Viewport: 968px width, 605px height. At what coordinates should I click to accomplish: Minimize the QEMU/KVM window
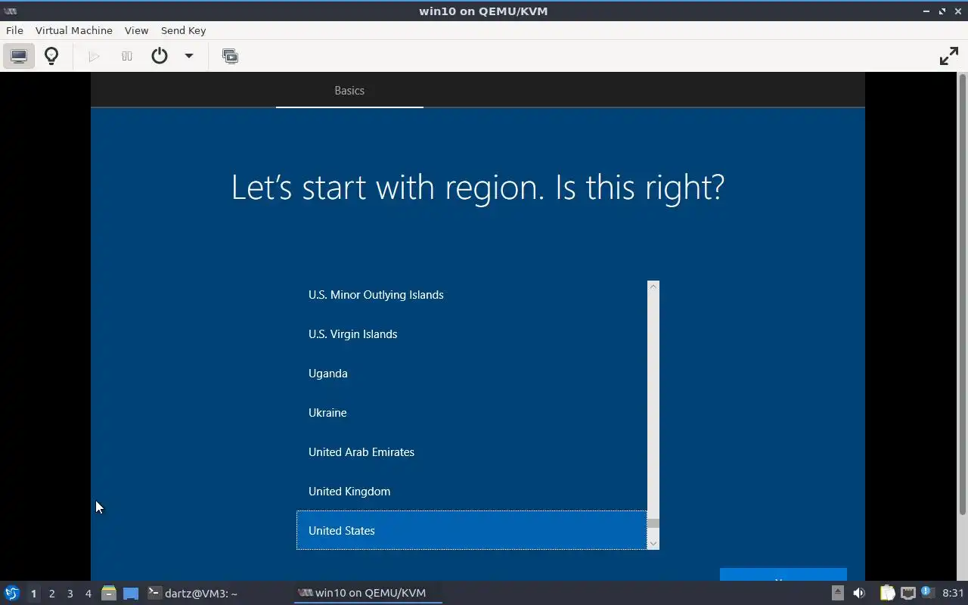click(926, 11)
